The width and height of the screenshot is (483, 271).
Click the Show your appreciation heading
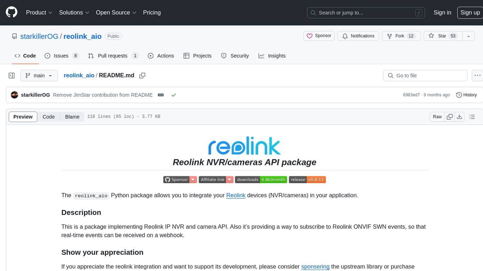tap(102, 252)
